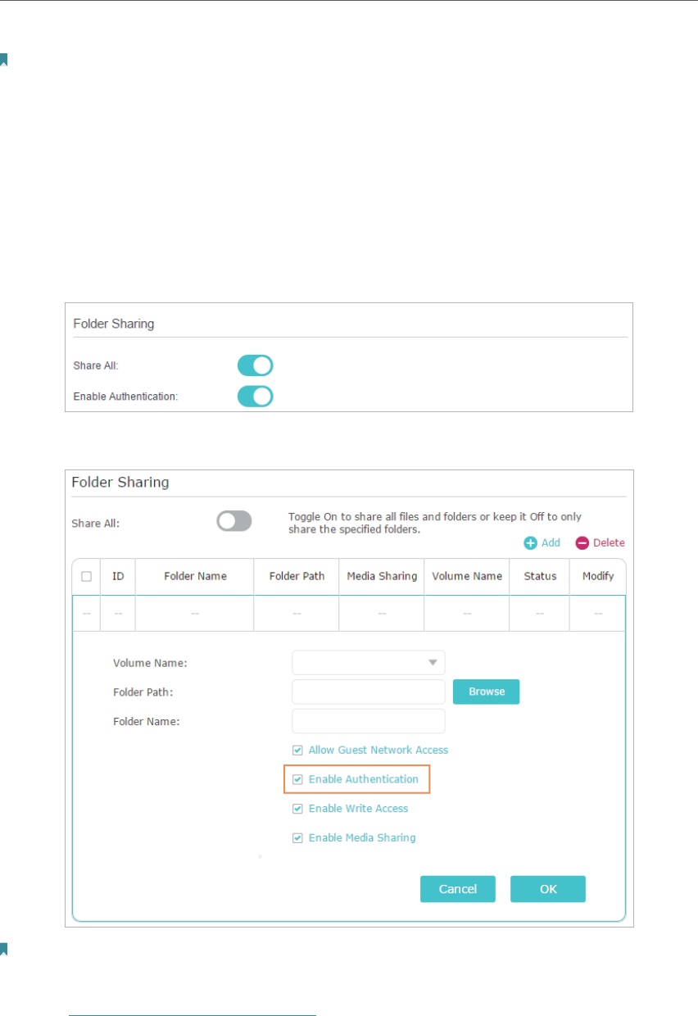Screen dimensions: 698x1016
Task: Uncheck Enable Authentication checkbox in form
Action: (297, 780)
